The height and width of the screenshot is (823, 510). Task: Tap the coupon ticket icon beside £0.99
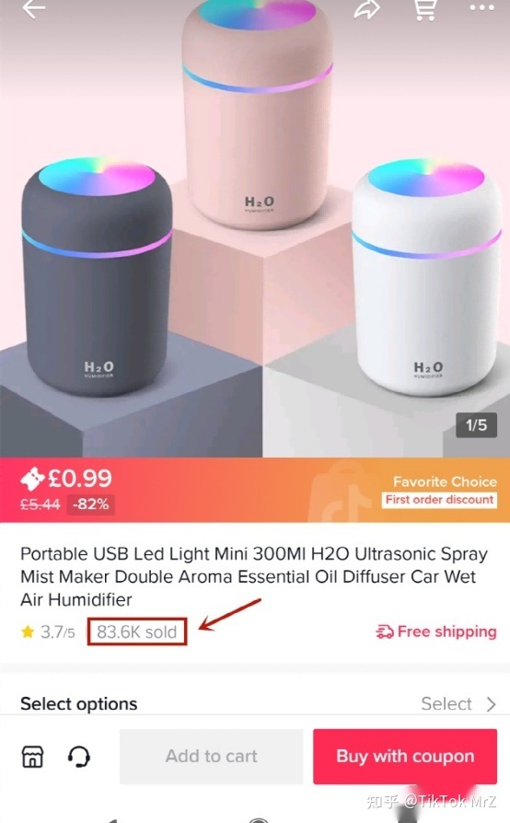(32, 478)
